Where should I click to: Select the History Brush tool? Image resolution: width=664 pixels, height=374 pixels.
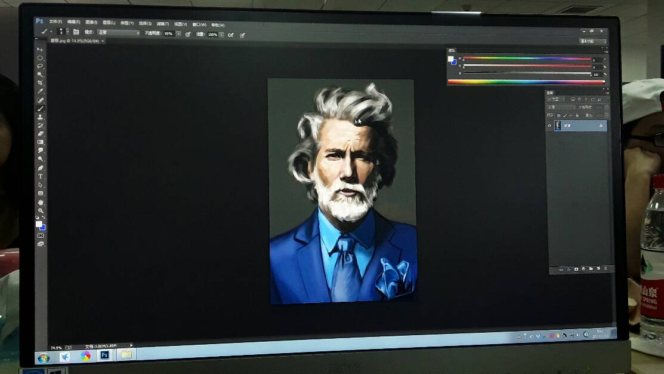coord(40,125)
